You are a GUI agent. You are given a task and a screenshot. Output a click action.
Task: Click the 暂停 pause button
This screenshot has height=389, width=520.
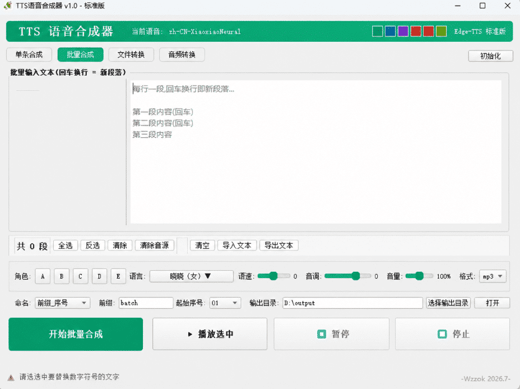point(331,334)
